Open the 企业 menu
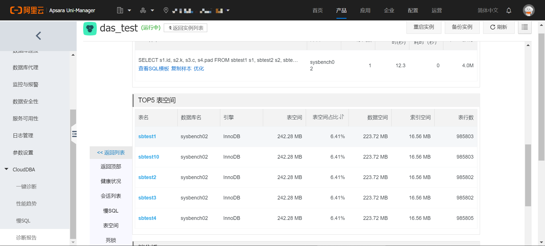The height and width of the screenshot is (246, 545). coord(389,10)
